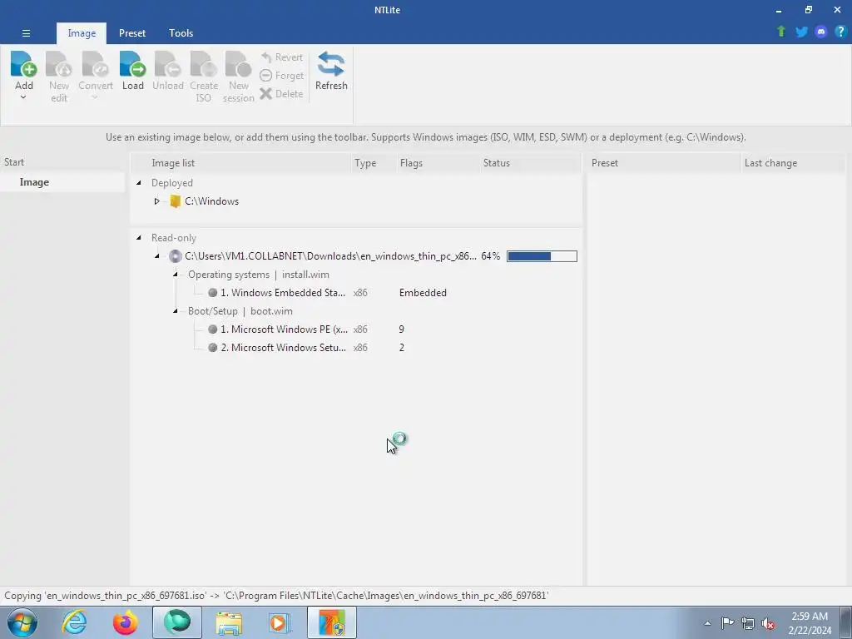Click the Image list column header
The width and height of the screenshot is (852, 639).
pyautogui.click(x=241, y=163)
